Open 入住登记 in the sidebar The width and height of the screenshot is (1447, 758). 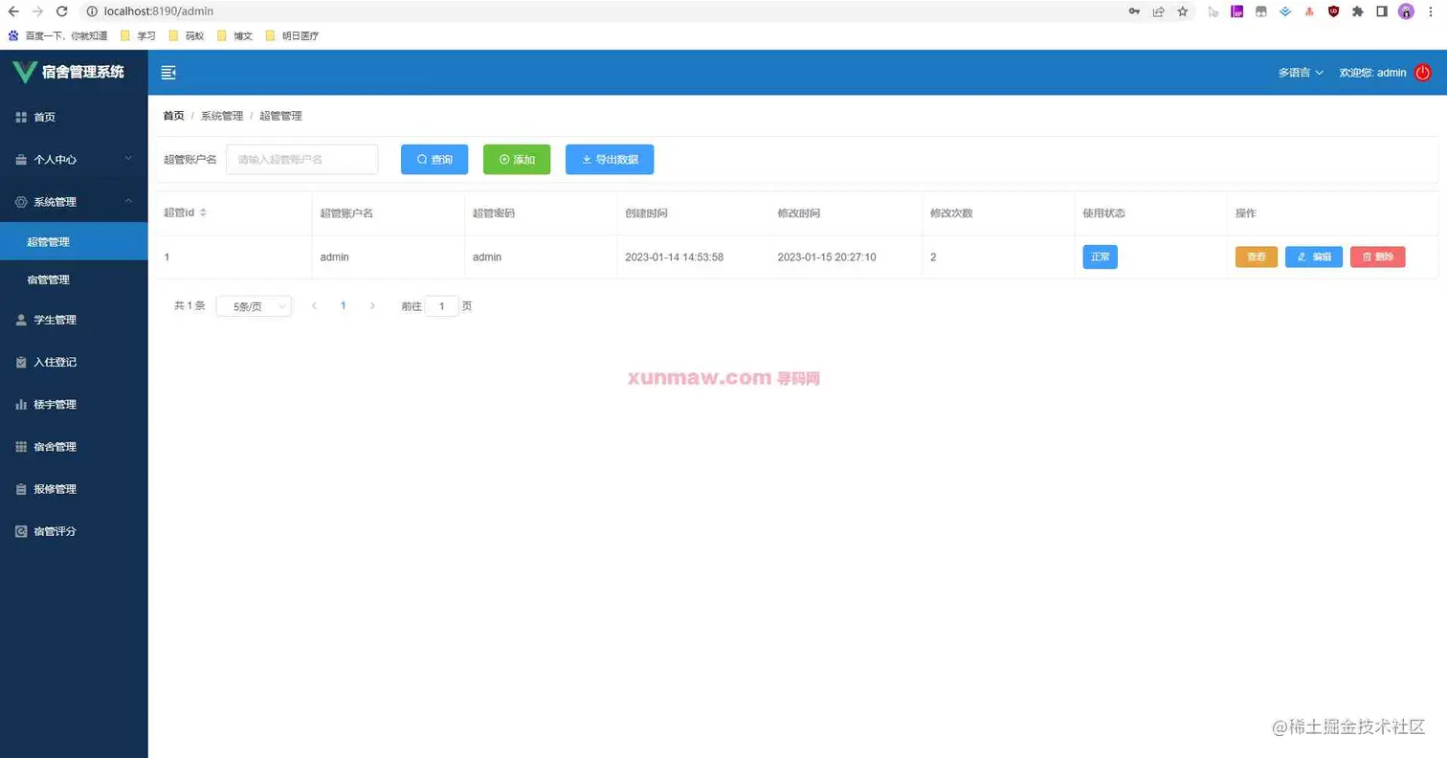[74, 362]
